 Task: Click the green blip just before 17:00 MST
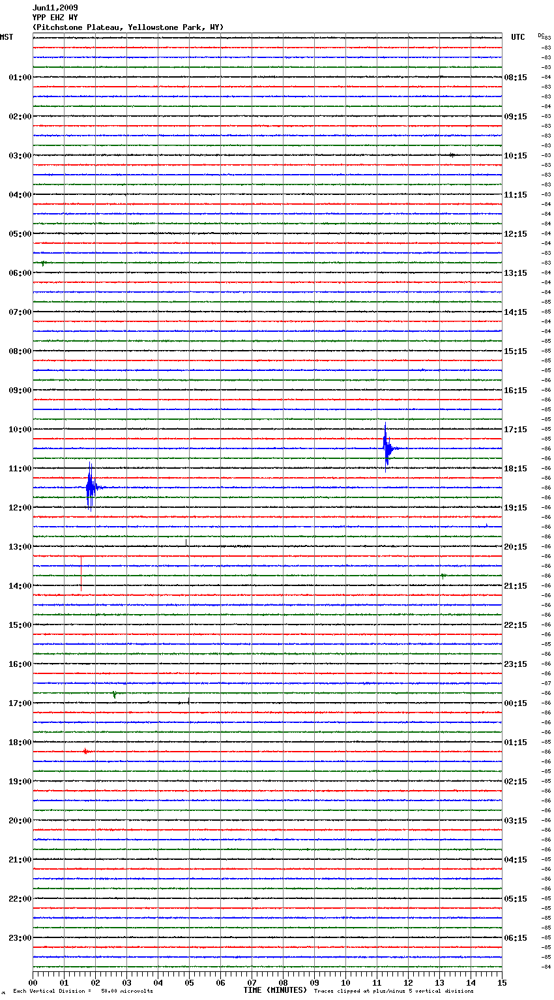coord(115,695)
